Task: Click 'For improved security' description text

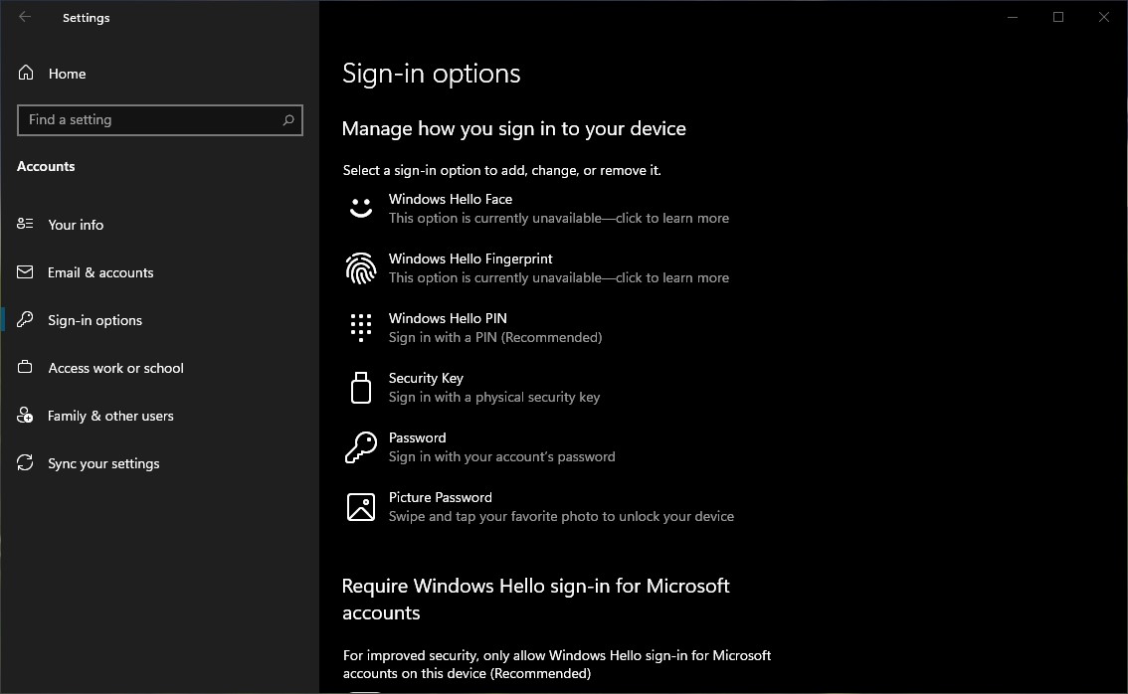Action: click(x=557, y=664)
